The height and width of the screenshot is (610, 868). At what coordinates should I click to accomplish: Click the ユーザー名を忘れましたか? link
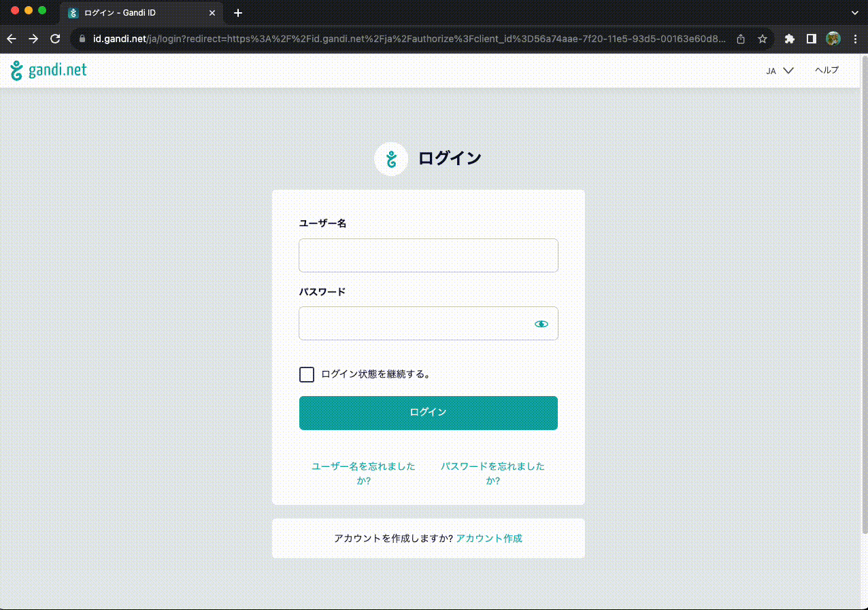[x=363, y=473]
